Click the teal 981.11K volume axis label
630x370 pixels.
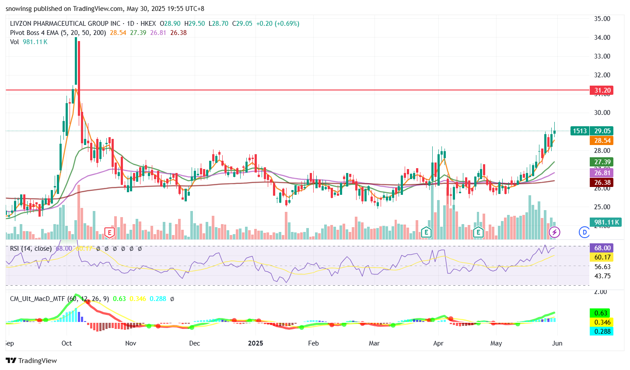coord(606,222)
